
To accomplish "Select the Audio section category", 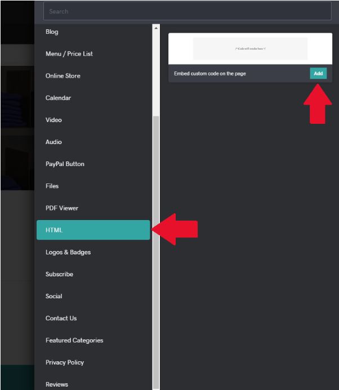I will (53, 142).
